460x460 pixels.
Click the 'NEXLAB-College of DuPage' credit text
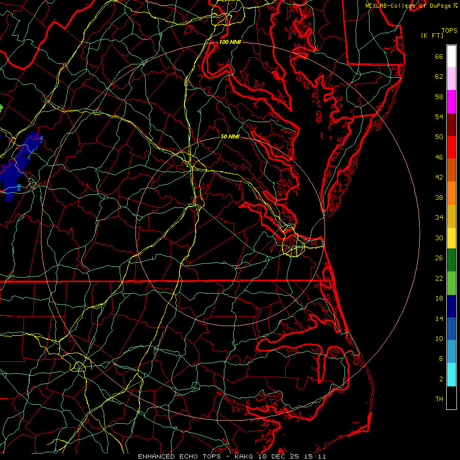[408, 6]
